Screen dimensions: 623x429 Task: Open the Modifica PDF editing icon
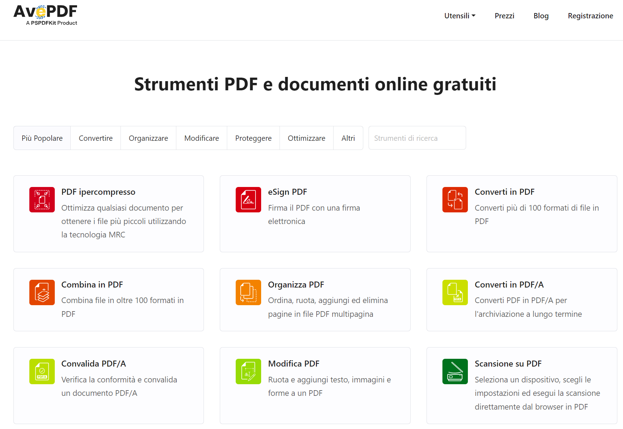248,371
